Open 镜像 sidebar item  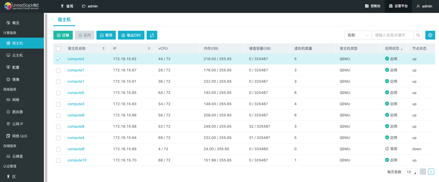click(x=22, y=79)
